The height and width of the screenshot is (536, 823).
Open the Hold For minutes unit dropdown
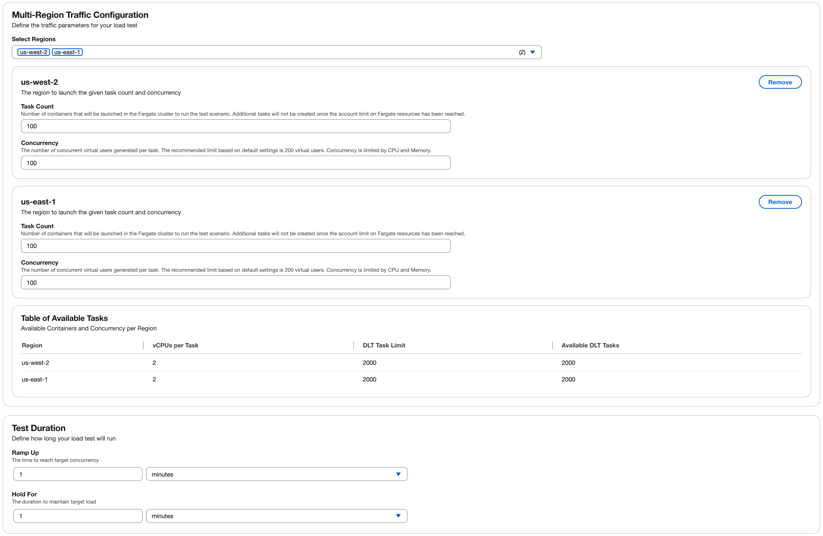tap(276, 516)
